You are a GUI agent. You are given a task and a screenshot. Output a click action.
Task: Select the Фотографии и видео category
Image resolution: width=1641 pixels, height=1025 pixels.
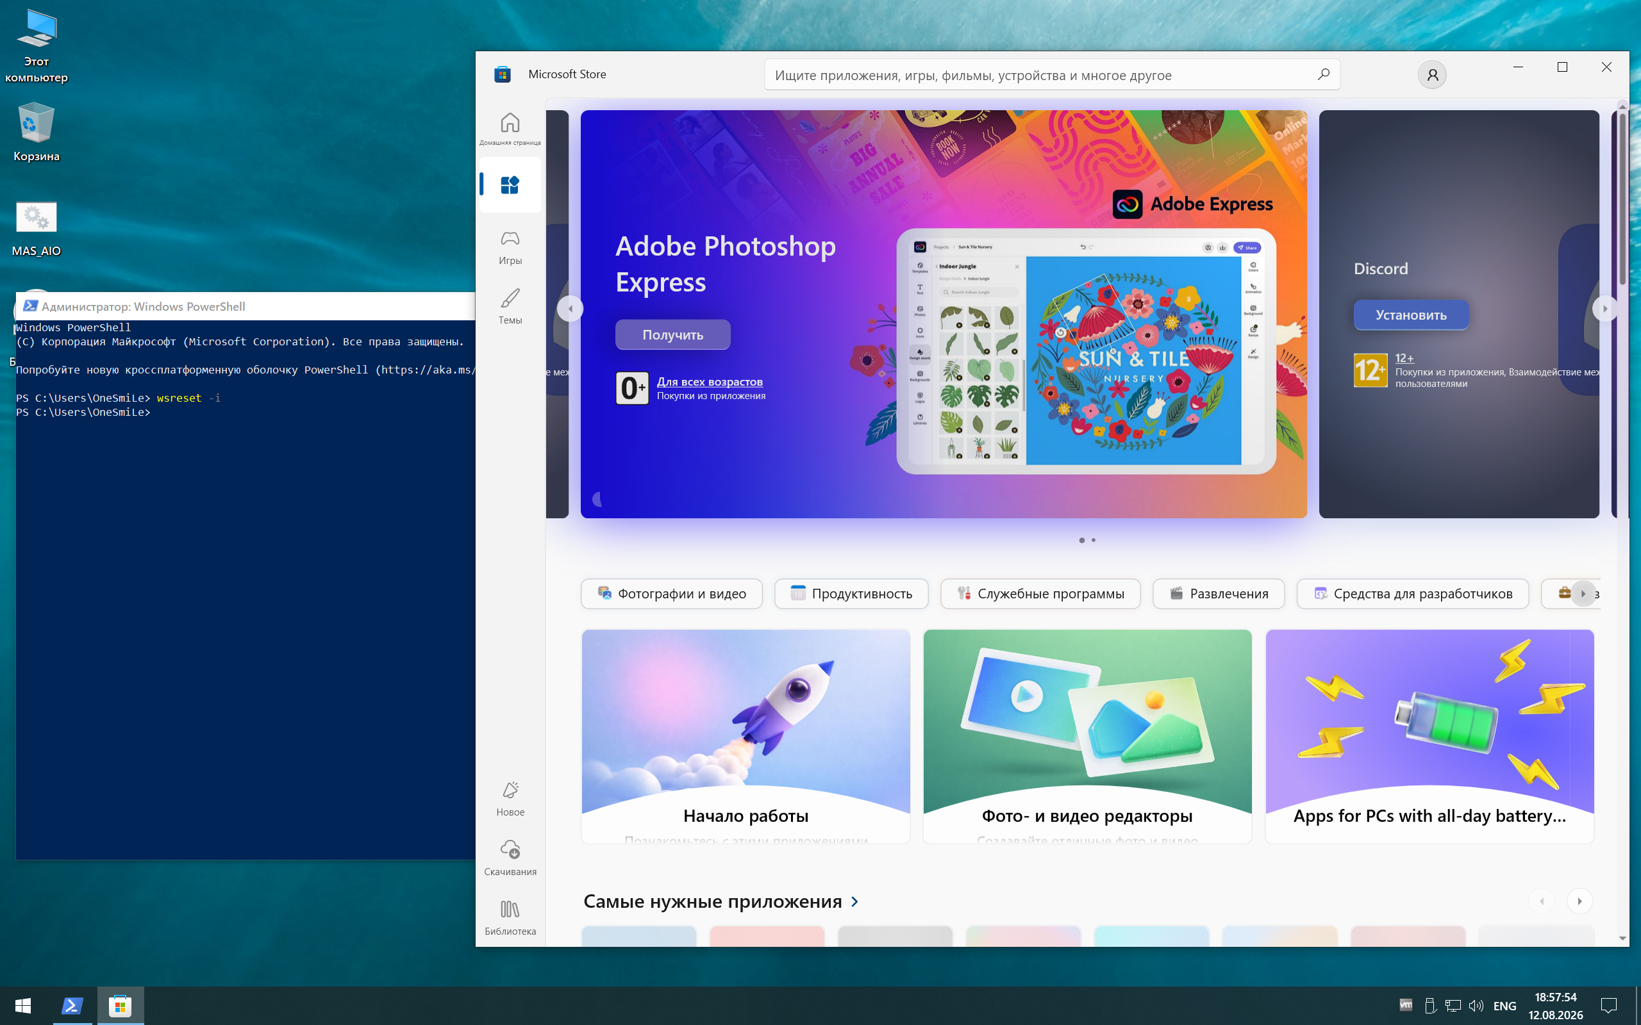pyautogui.click(x=671, y=594)
